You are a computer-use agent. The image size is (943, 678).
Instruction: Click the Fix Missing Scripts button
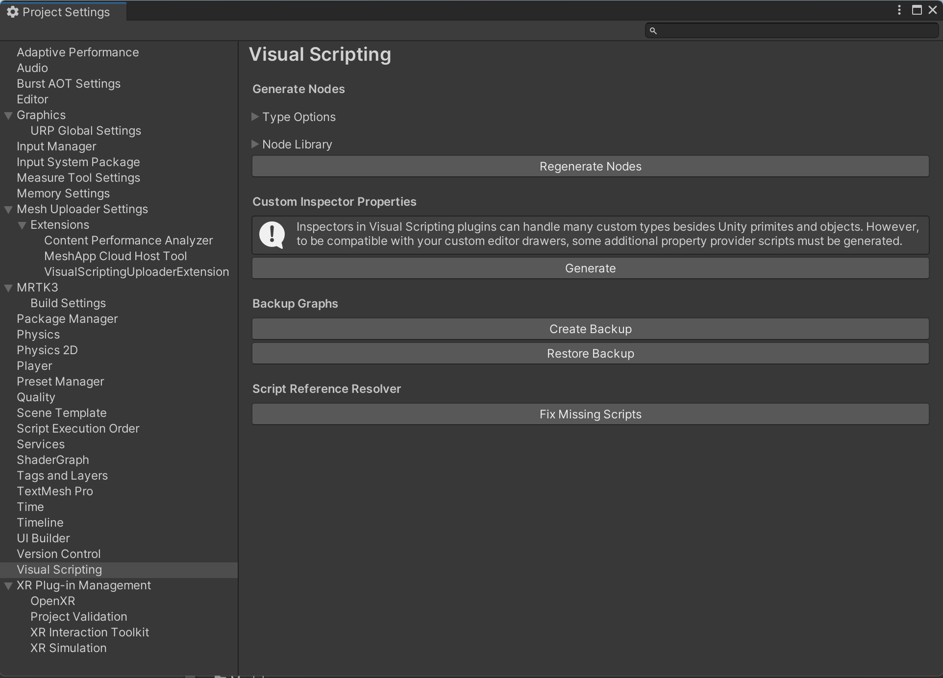(x=590, y=414)
